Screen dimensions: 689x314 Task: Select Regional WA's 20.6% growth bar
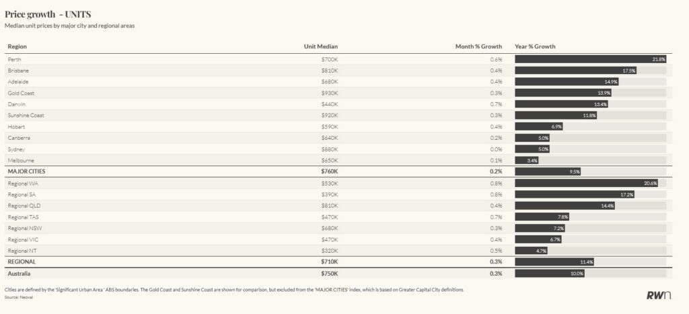point(586,183)
